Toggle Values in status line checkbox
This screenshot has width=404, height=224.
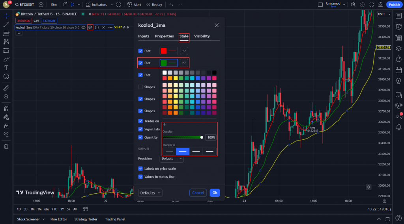pos(140,177)
